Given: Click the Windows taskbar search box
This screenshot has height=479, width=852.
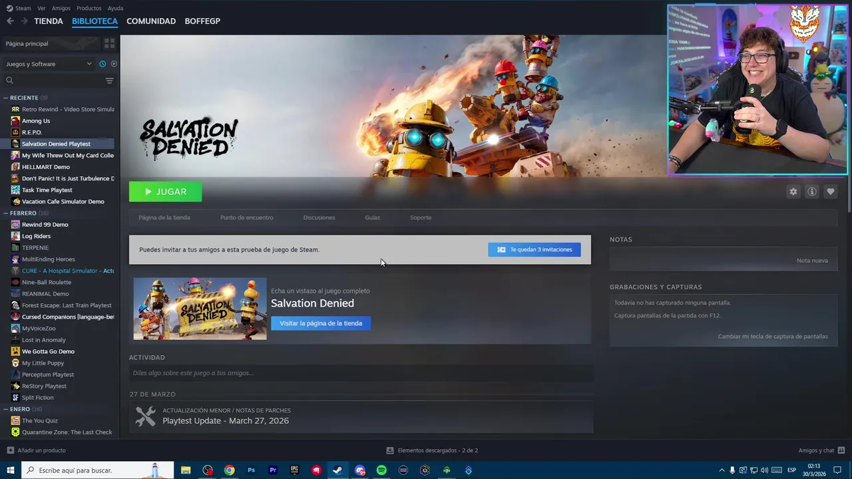Looking at the screenshot, I should (x=98, y=470).
